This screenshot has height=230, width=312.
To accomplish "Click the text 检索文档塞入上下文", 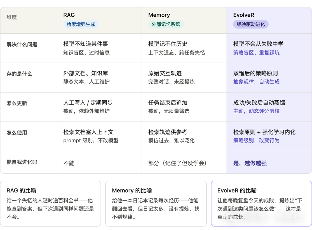I will pos(88,132).
